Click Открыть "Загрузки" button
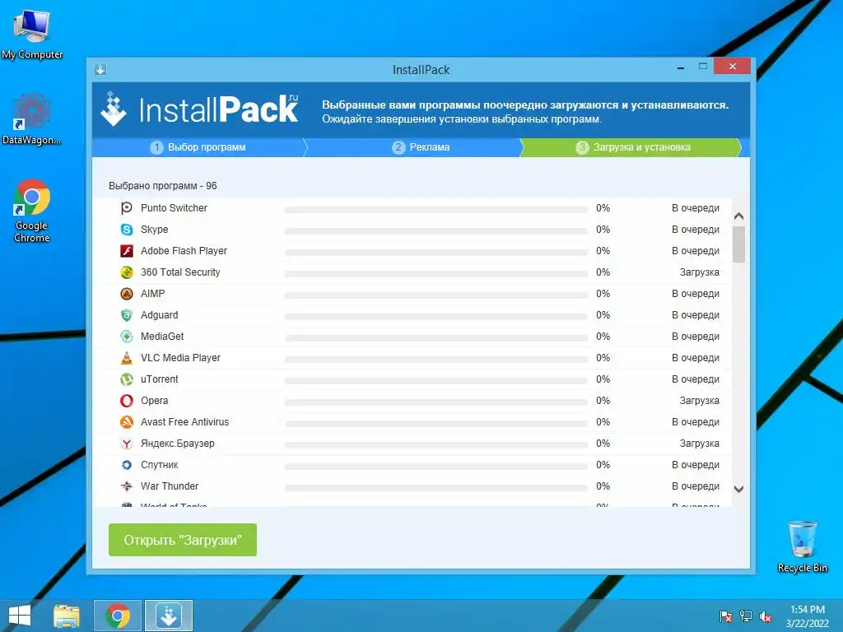Screen dimensions: 843x632 click(x=183, y=540)
